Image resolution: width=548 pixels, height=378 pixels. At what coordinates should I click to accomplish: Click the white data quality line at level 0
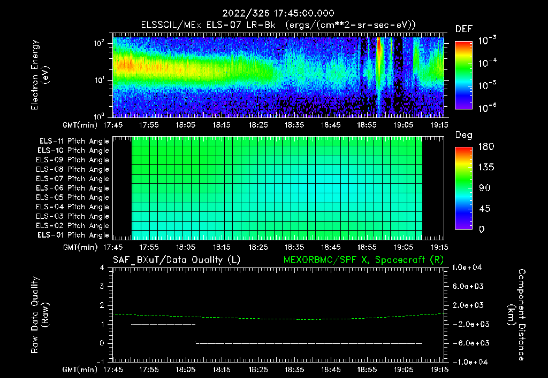[x=309, y=343]
